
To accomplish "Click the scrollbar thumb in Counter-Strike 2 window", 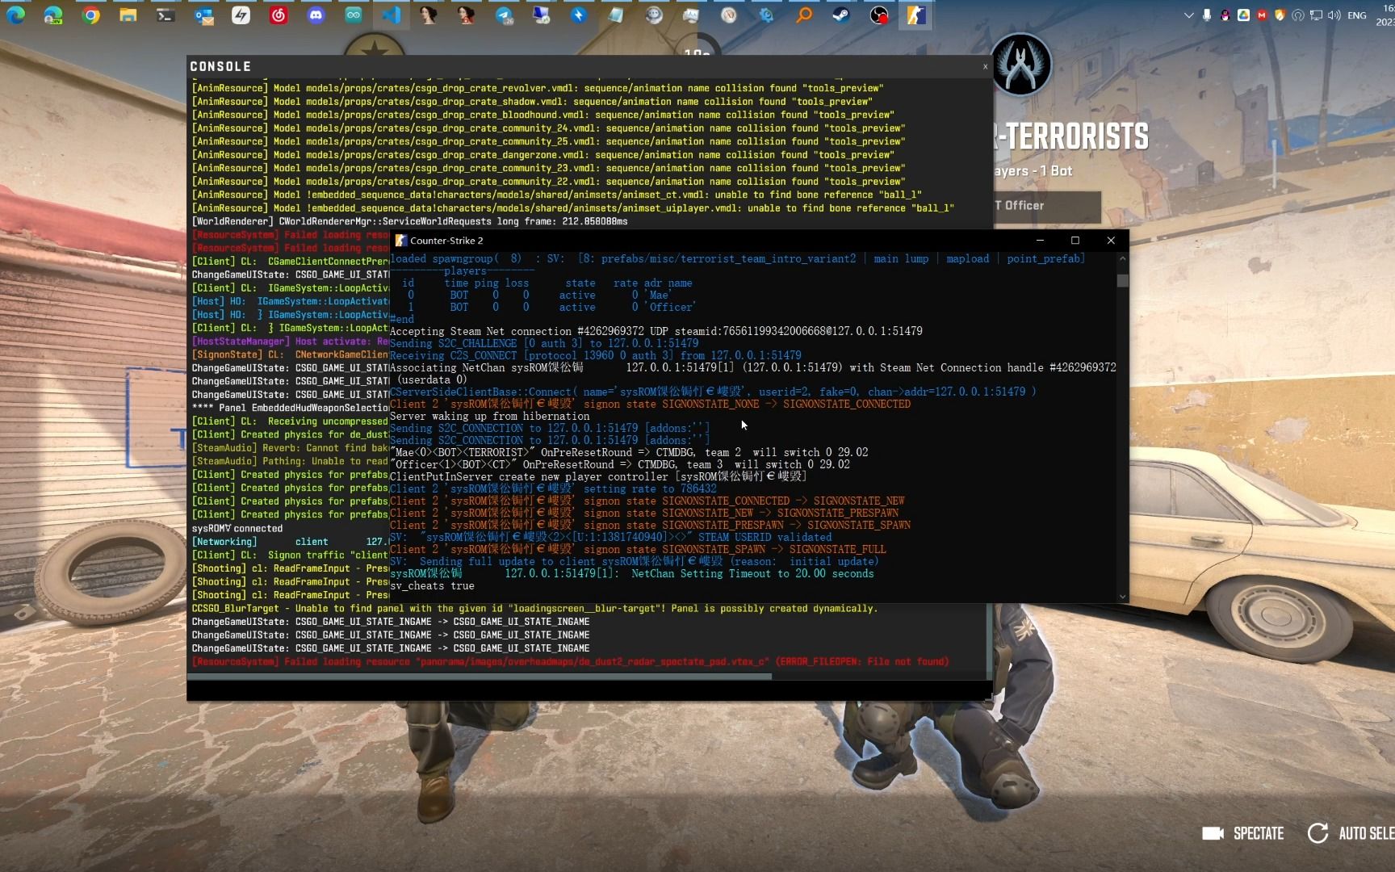I will pos(1122,281).
